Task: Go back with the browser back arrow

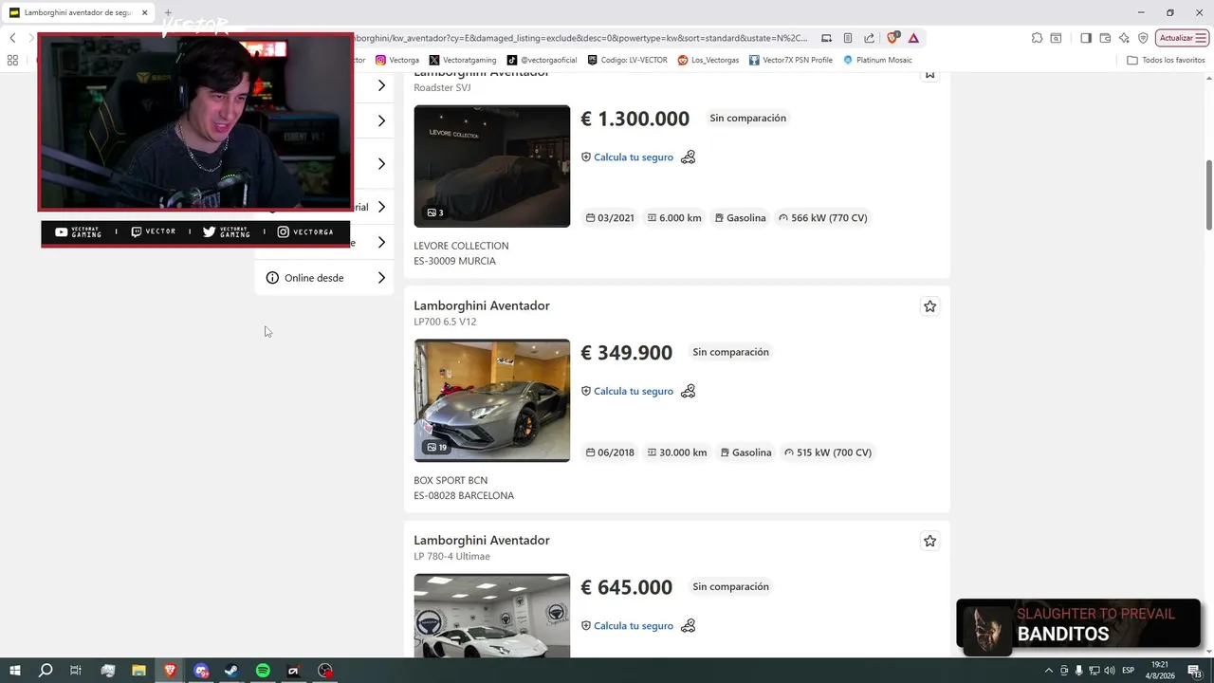Action: pyautogui.click(x=12, y=38)
